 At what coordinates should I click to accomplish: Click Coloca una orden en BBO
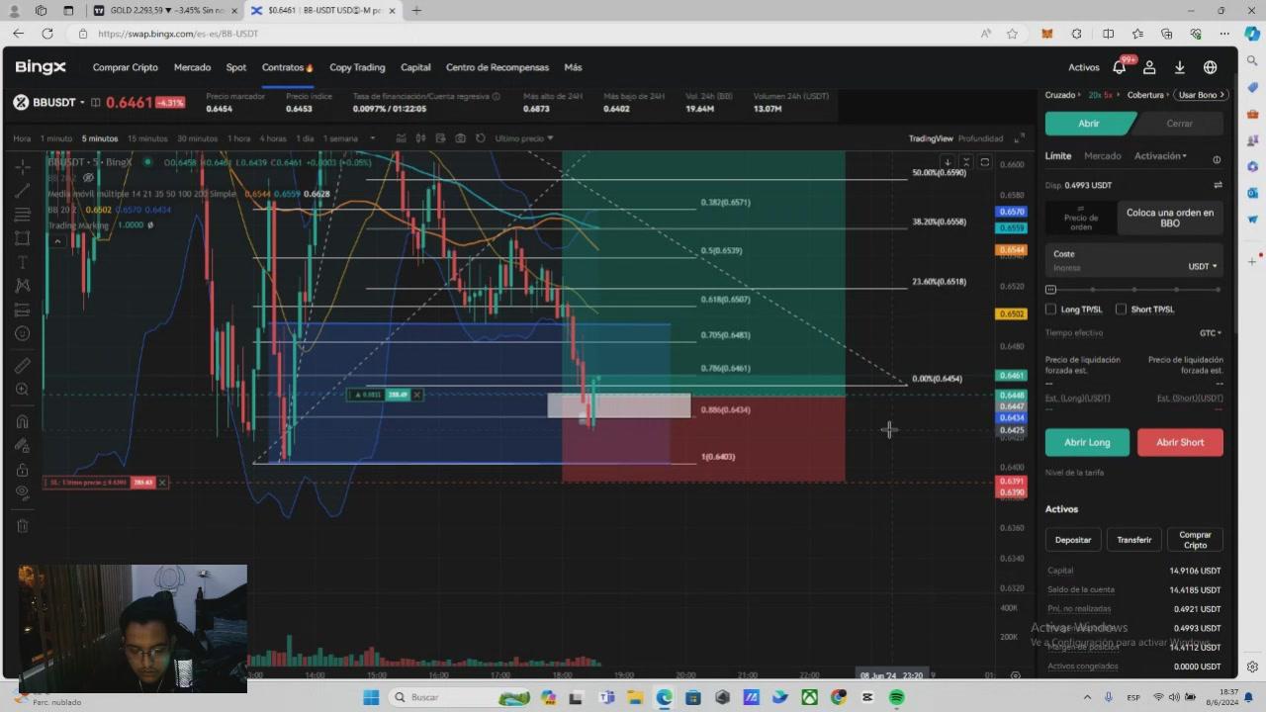(x=1170, y=218)
